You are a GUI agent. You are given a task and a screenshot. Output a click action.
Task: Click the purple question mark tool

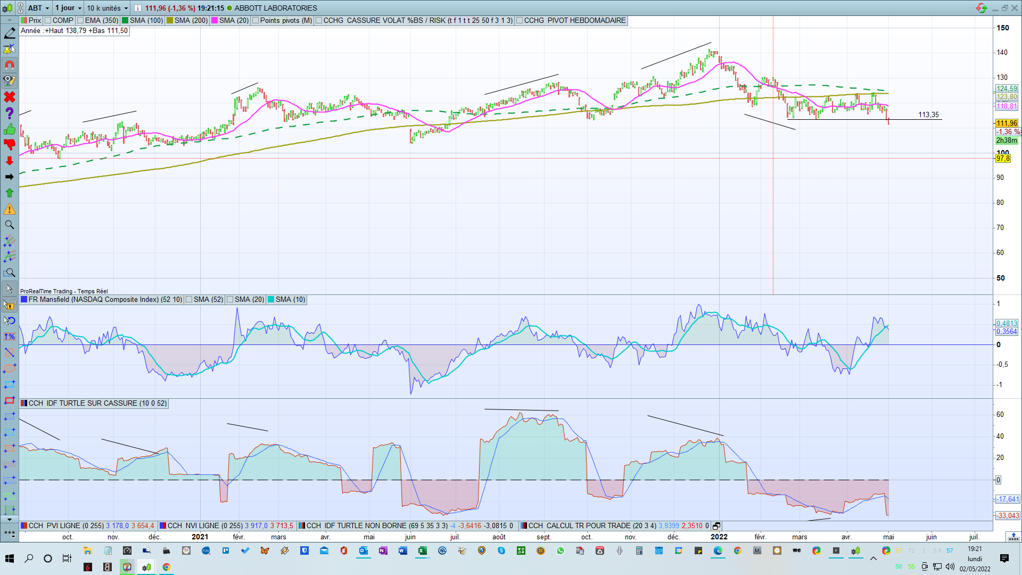point(10,113)
